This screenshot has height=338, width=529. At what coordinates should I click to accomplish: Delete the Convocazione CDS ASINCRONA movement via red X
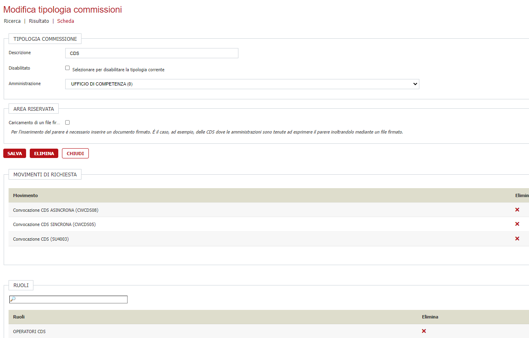[517, 209]
